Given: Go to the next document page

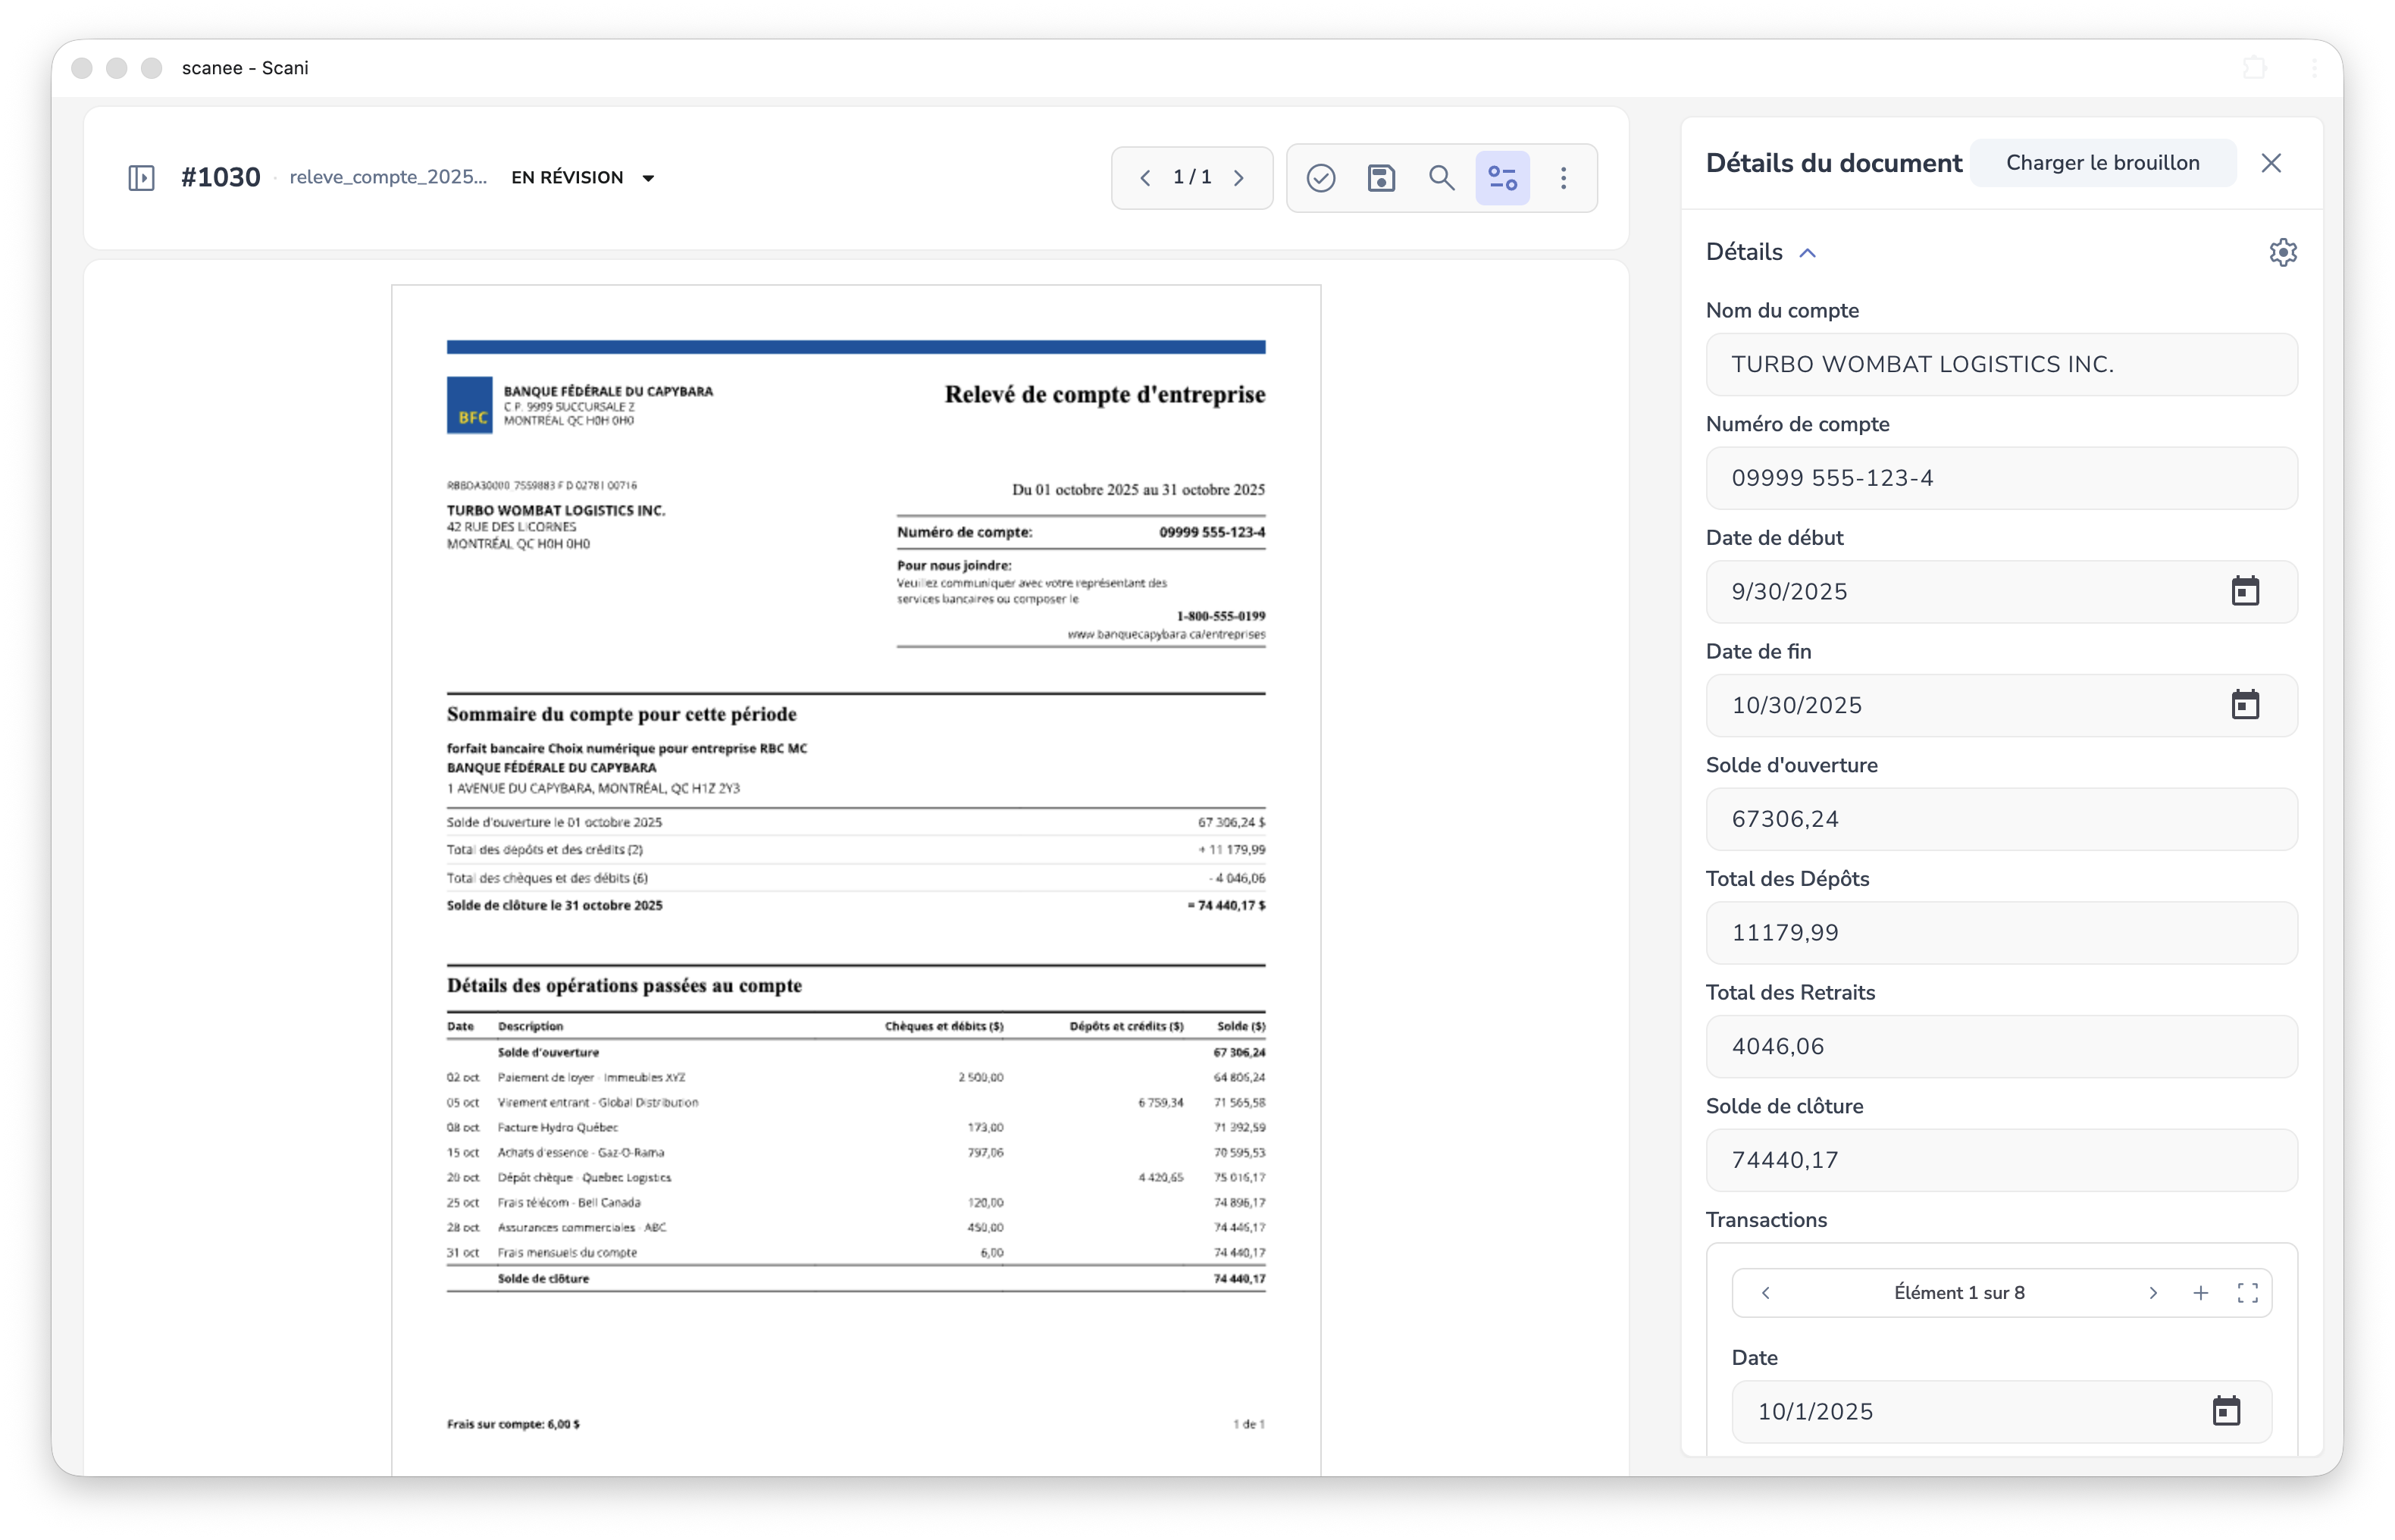Looking at the screenshot, I should 1239,177.
